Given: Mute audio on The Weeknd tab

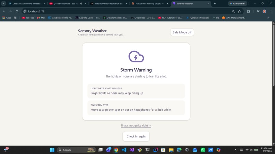Looking at the screenshot, I should click(x=81, y=3).
